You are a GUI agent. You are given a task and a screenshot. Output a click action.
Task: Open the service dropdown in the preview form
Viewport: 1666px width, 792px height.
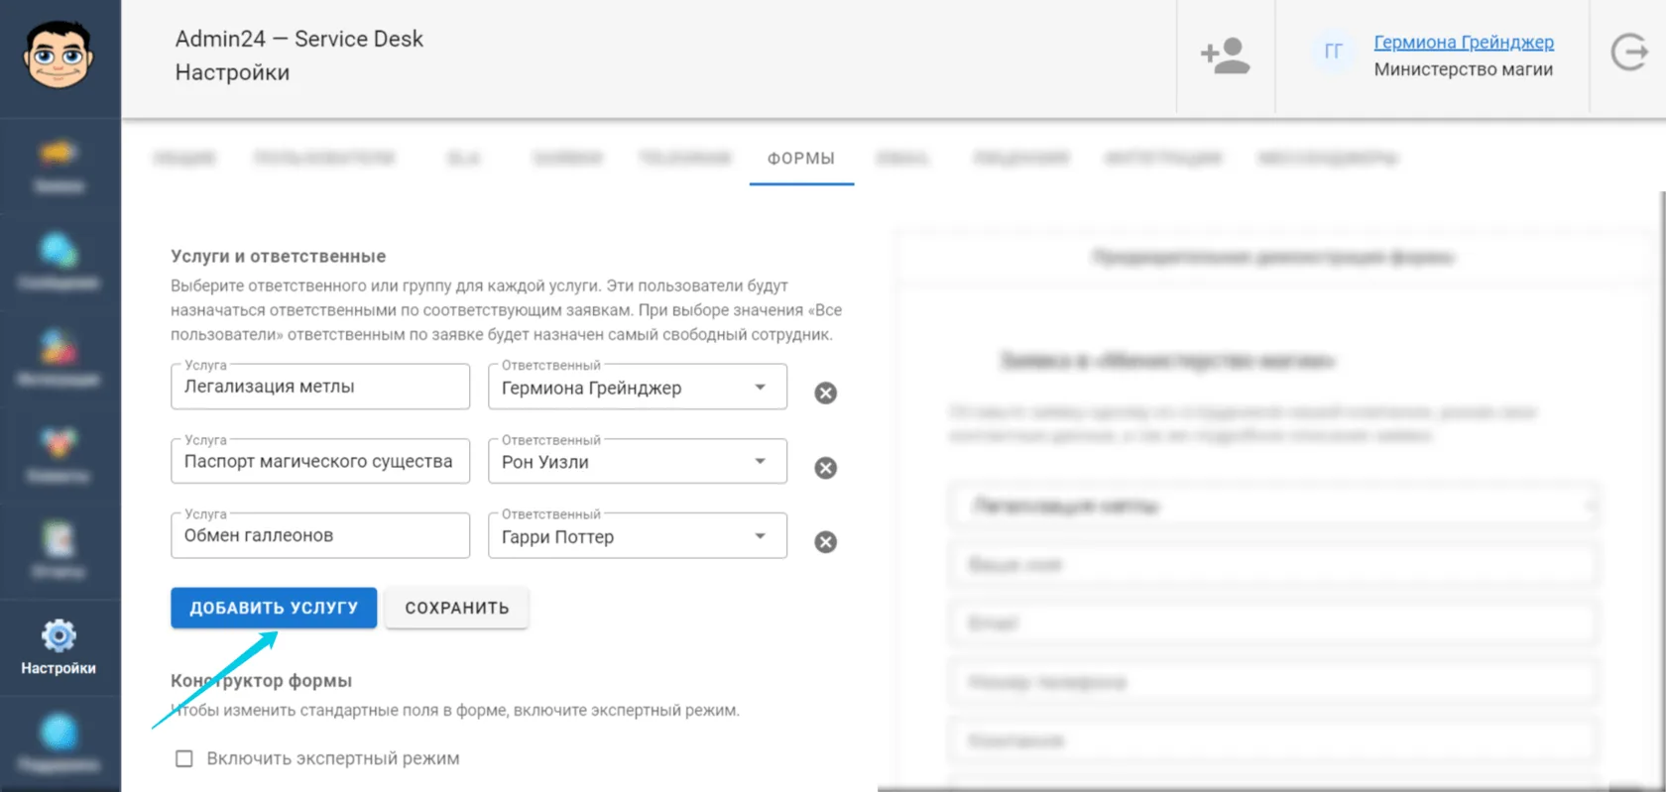point(1273,506)
